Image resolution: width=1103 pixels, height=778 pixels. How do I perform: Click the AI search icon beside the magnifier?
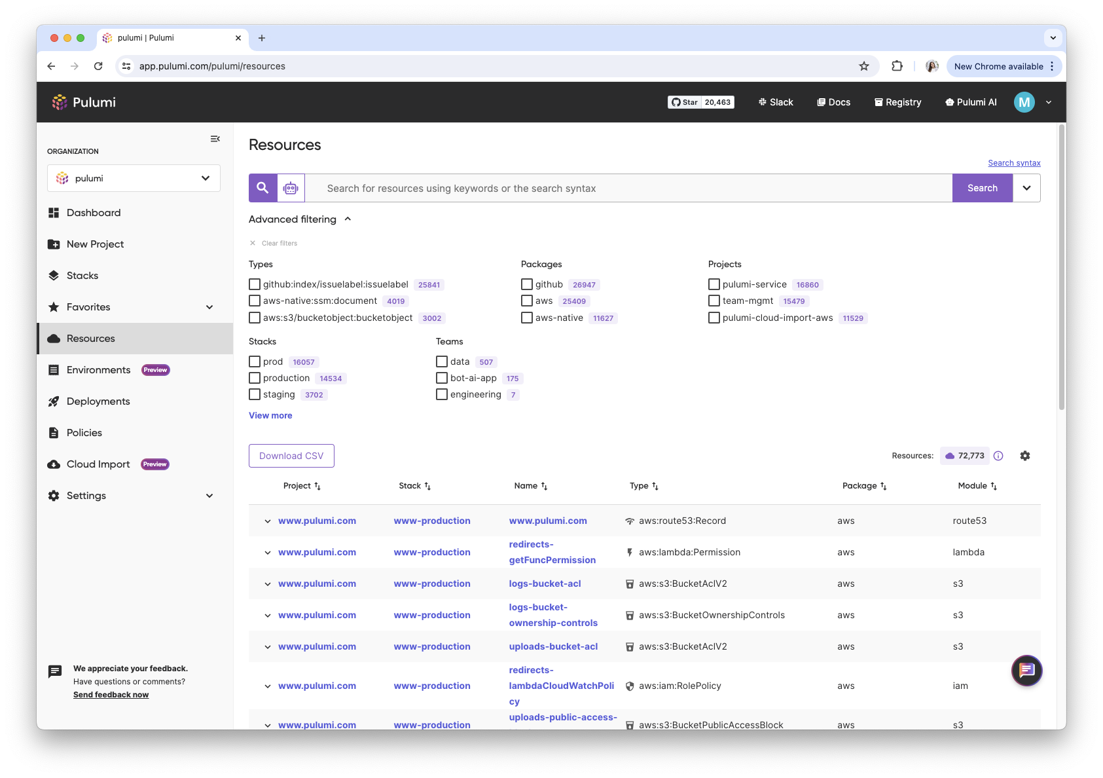(291, 187)
